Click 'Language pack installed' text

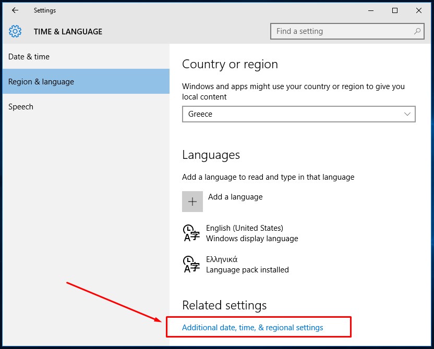tap(247, 269)
